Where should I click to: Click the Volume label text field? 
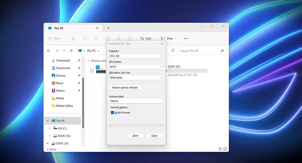point(136,101)
